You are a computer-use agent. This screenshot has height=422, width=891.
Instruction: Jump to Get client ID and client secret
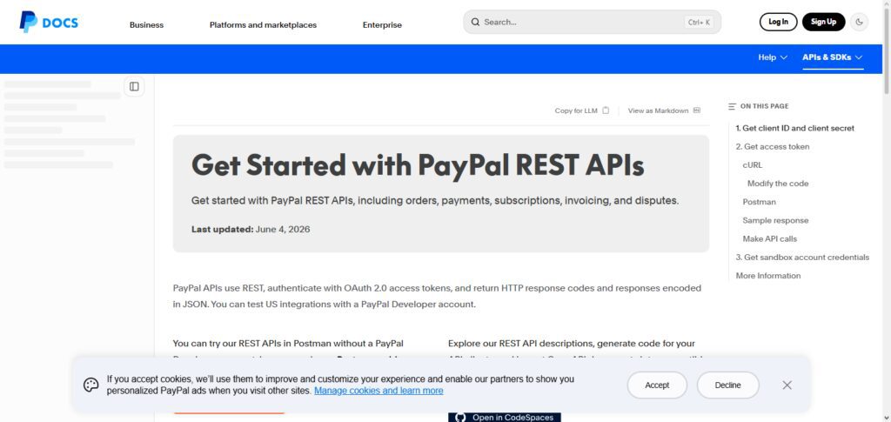coord(795,129)
